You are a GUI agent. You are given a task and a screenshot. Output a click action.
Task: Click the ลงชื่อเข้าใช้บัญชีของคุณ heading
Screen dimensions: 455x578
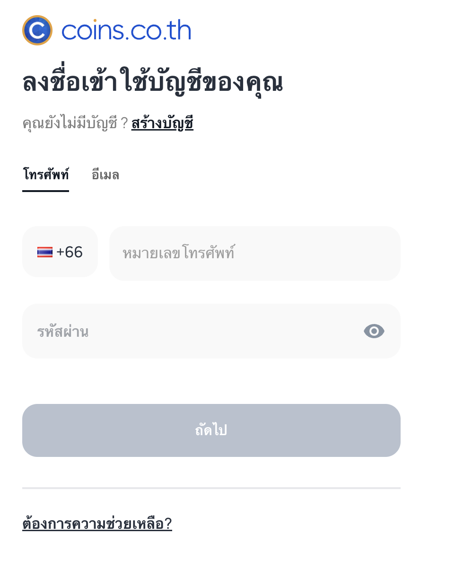[152, 83]
